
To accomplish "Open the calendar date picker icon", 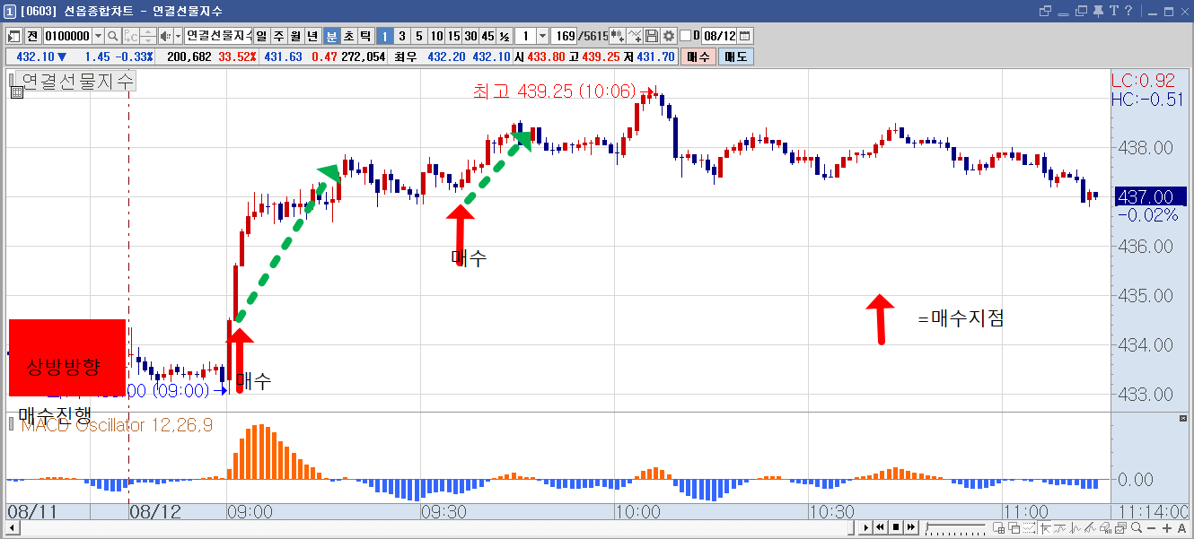I will [x=745, y=36].
